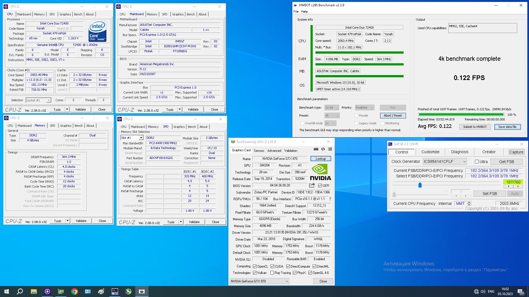The width and height of the screenshot is (529, 297).
Task: Switch to the Sensors tab in GPU-Z
Action: coord(259,150)
